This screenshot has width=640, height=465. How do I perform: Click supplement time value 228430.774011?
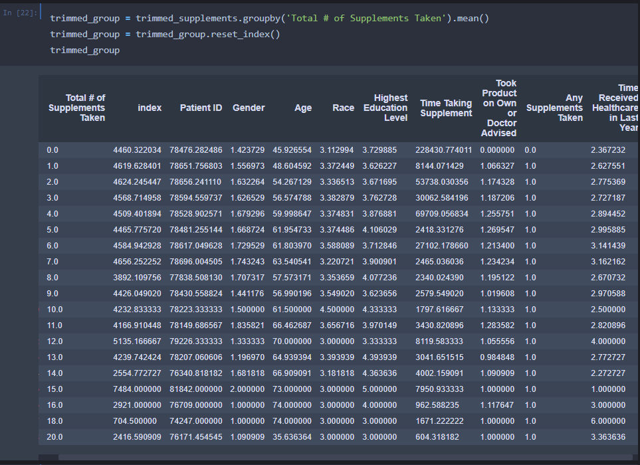coord(444,150)
